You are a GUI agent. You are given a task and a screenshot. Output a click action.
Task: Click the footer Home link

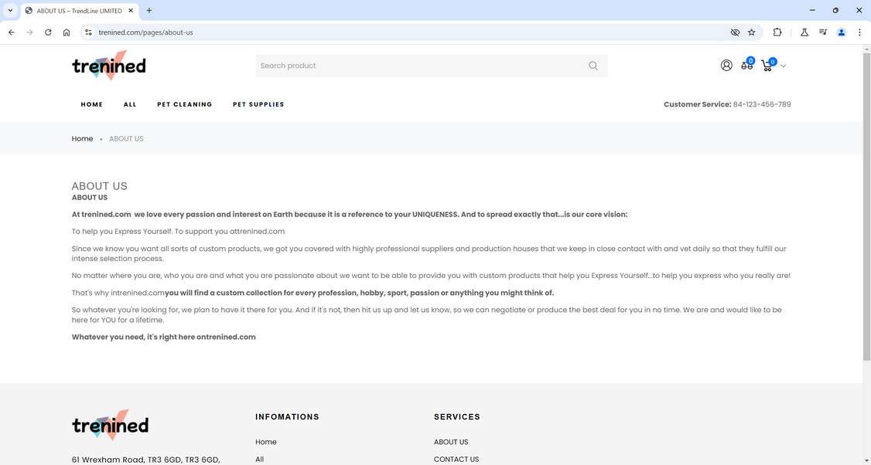pos(266,443)
